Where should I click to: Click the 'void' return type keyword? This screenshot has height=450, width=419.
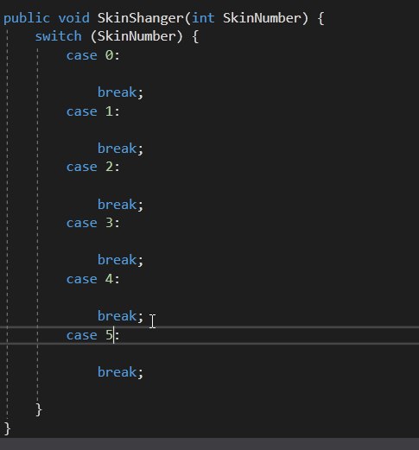73,18
